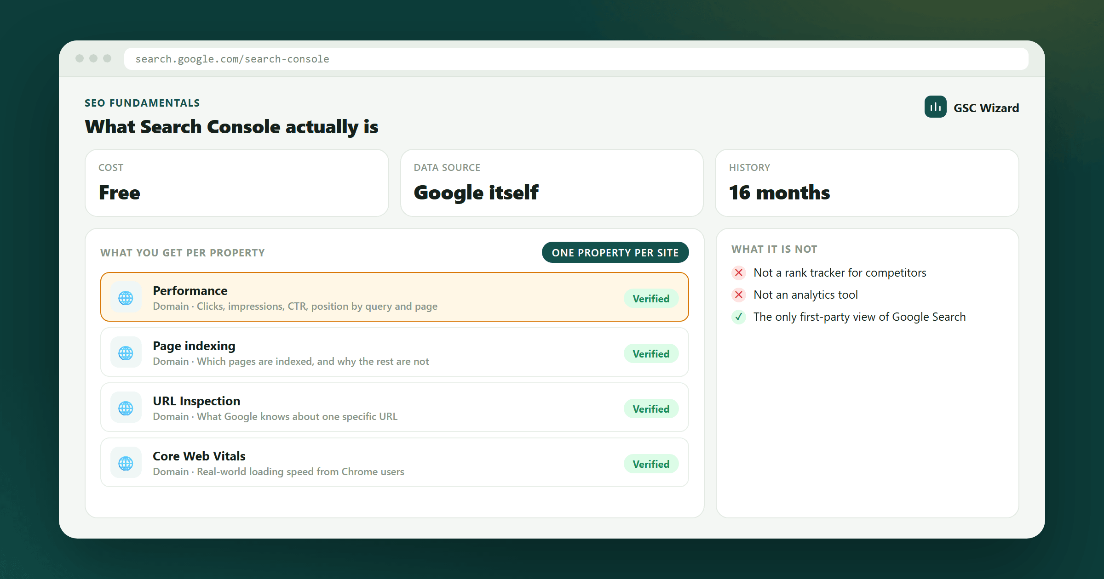Viewport: 1104px width, 579px height.
Task: Click the third window control dot
Action: tap(107, 58)
